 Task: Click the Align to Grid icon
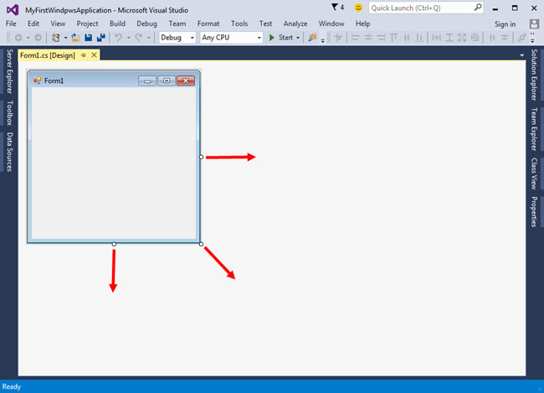(338, 38)
